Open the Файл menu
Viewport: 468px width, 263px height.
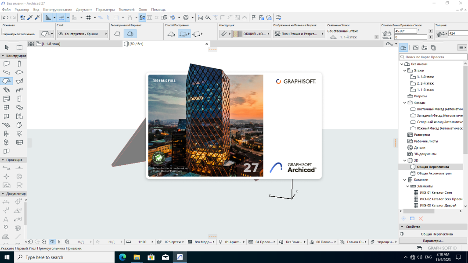(6, 10)
